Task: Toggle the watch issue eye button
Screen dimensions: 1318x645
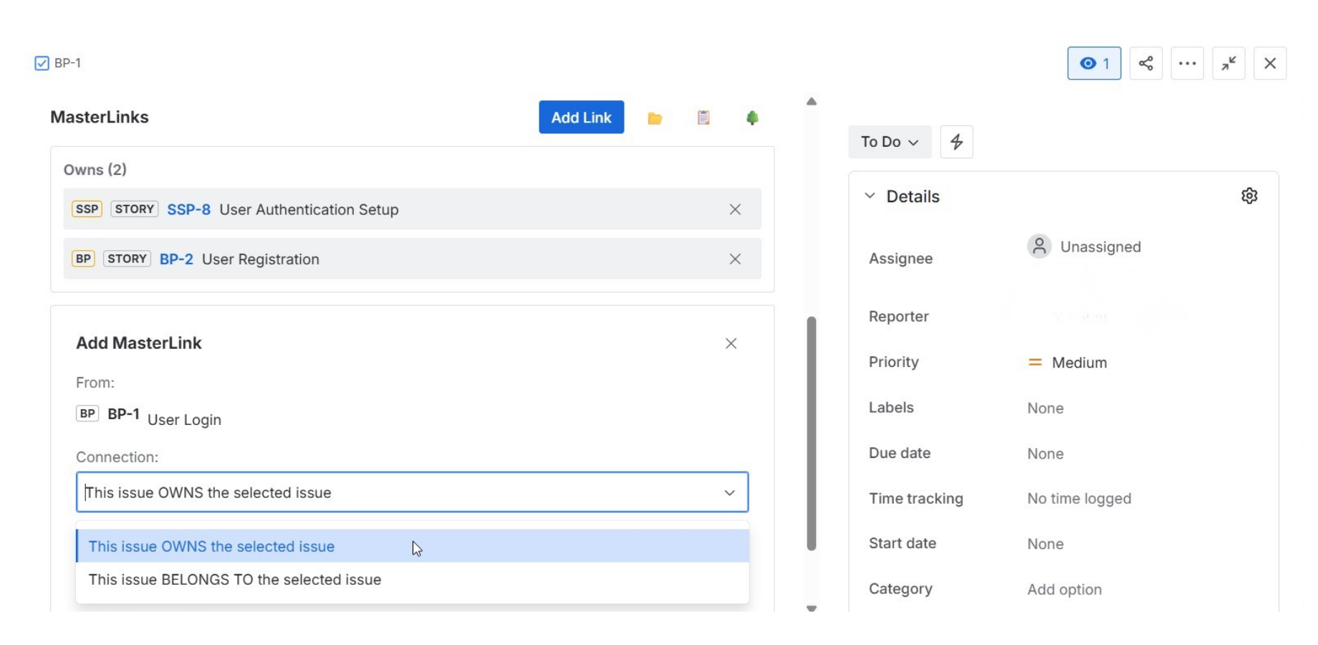Action: pyautogui.click(x=1095, y=63)
